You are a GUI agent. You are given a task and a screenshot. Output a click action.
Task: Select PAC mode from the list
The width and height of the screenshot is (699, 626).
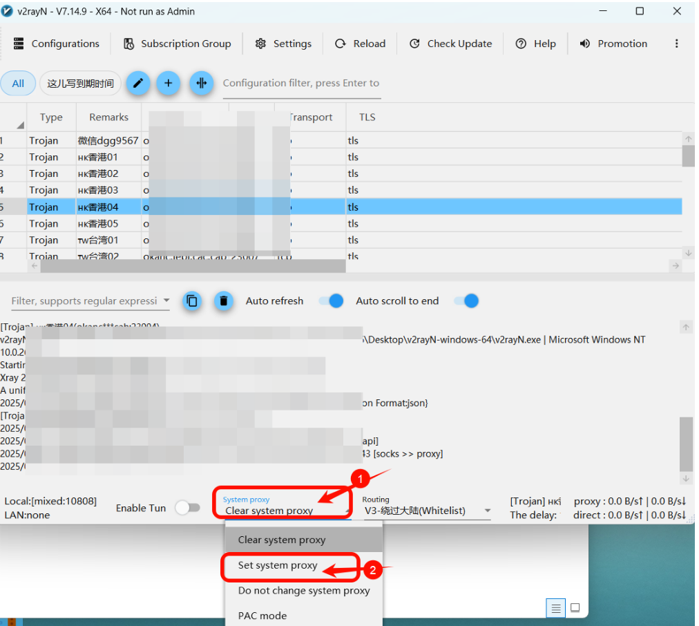pyautogui.click(x=262, y=616)
